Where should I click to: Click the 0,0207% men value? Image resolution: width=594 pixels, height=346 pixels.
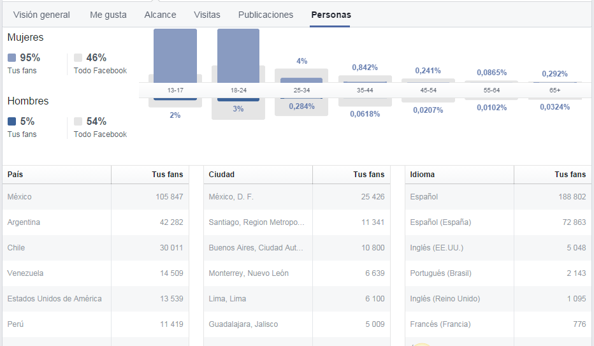coord(428,110)
